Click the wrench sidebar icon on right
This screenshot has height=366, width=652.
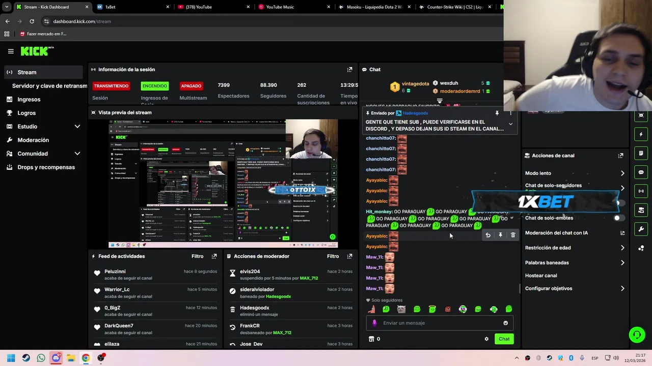641,229
